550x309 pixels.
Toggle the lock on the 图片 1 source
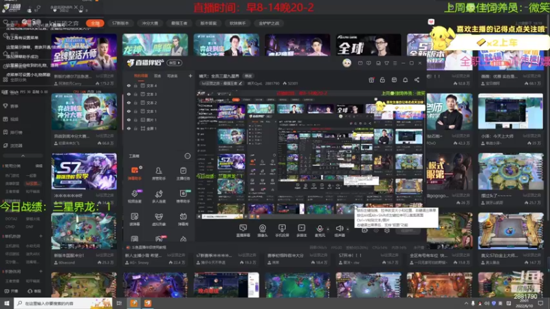135,119
